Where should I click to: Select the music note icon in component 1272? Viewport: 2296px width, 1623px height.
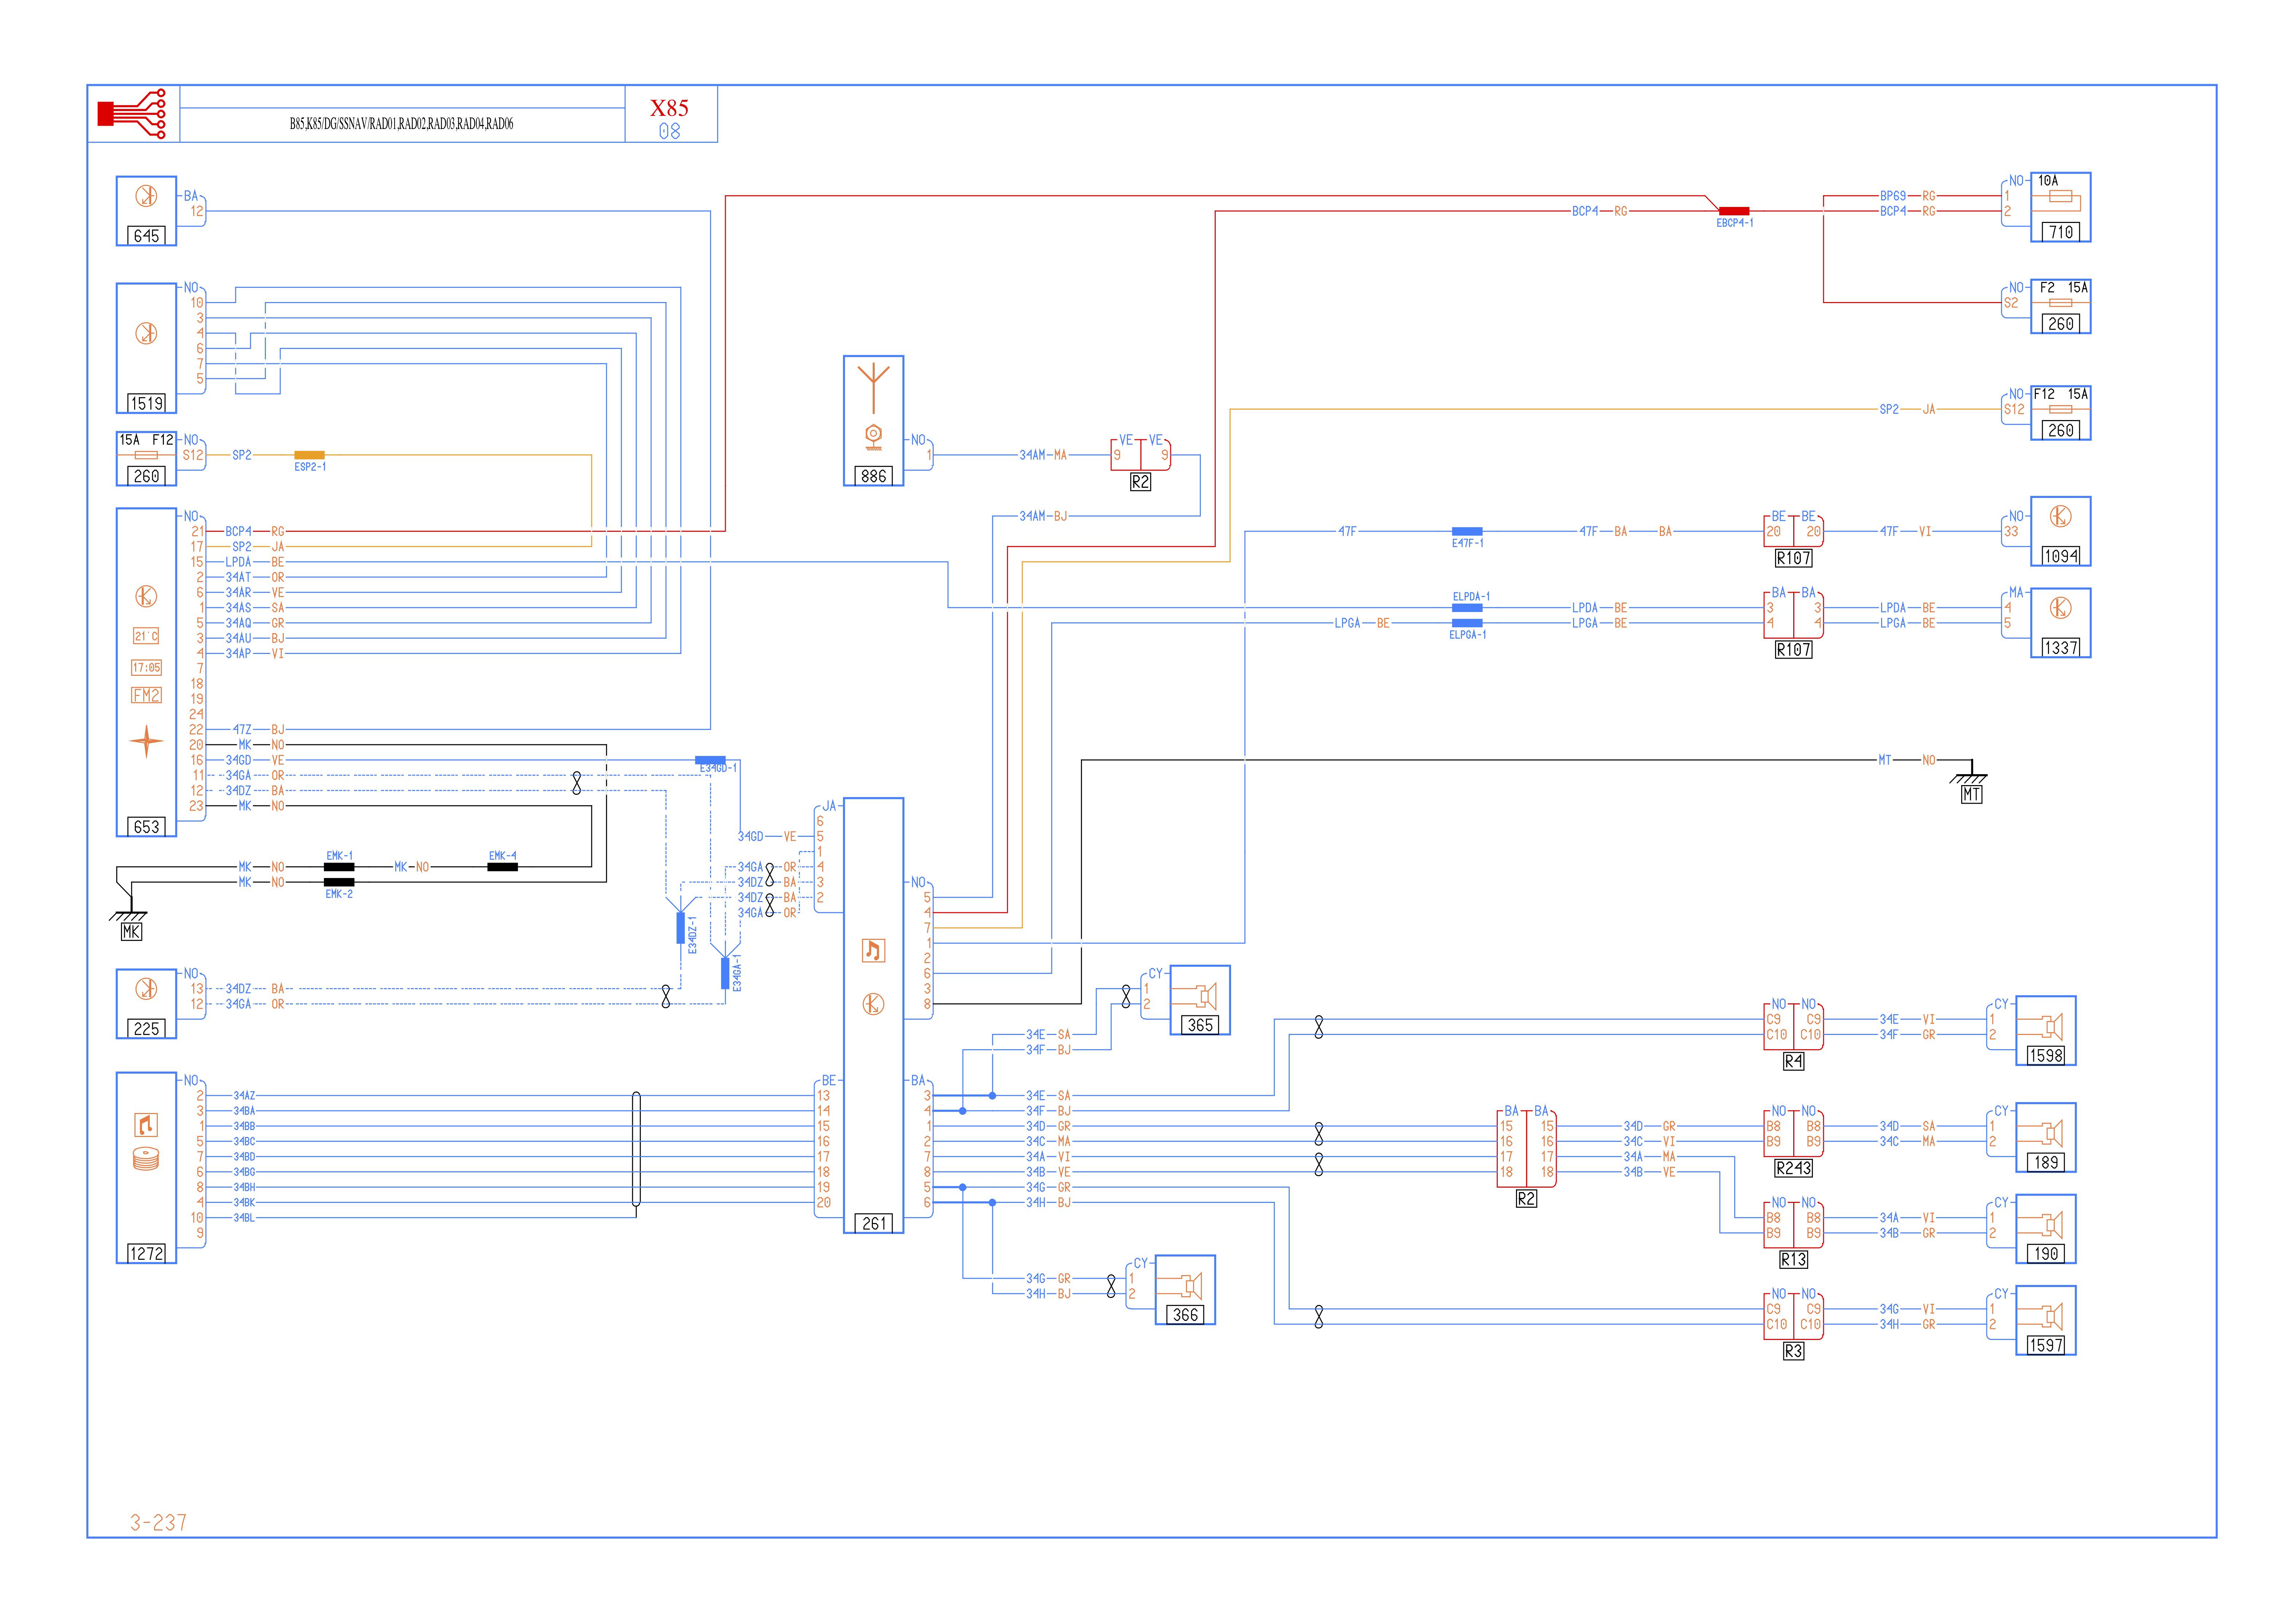click(x=146, y=1125)
